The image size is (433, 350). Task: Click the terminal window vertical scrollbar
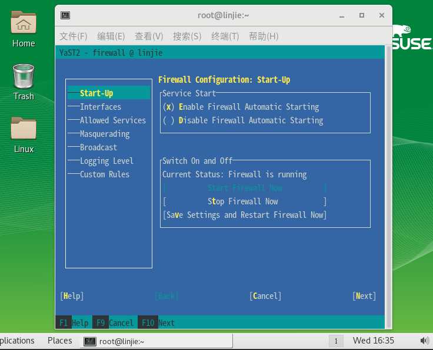pyautogui.click(x=388, y=187)
